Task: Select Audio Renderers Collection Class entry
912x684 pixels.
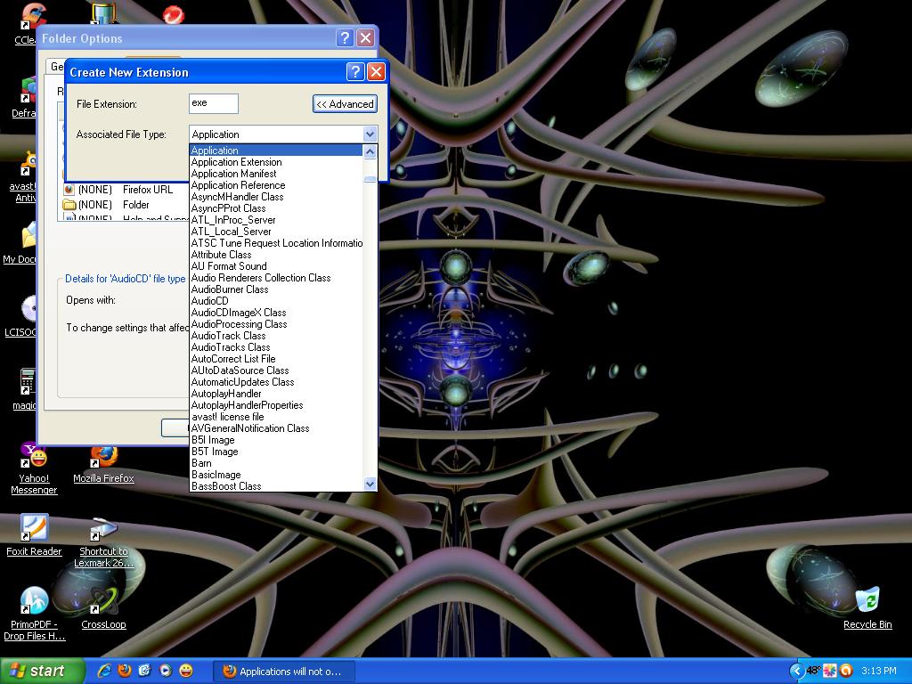Action: tap(276, 278)
